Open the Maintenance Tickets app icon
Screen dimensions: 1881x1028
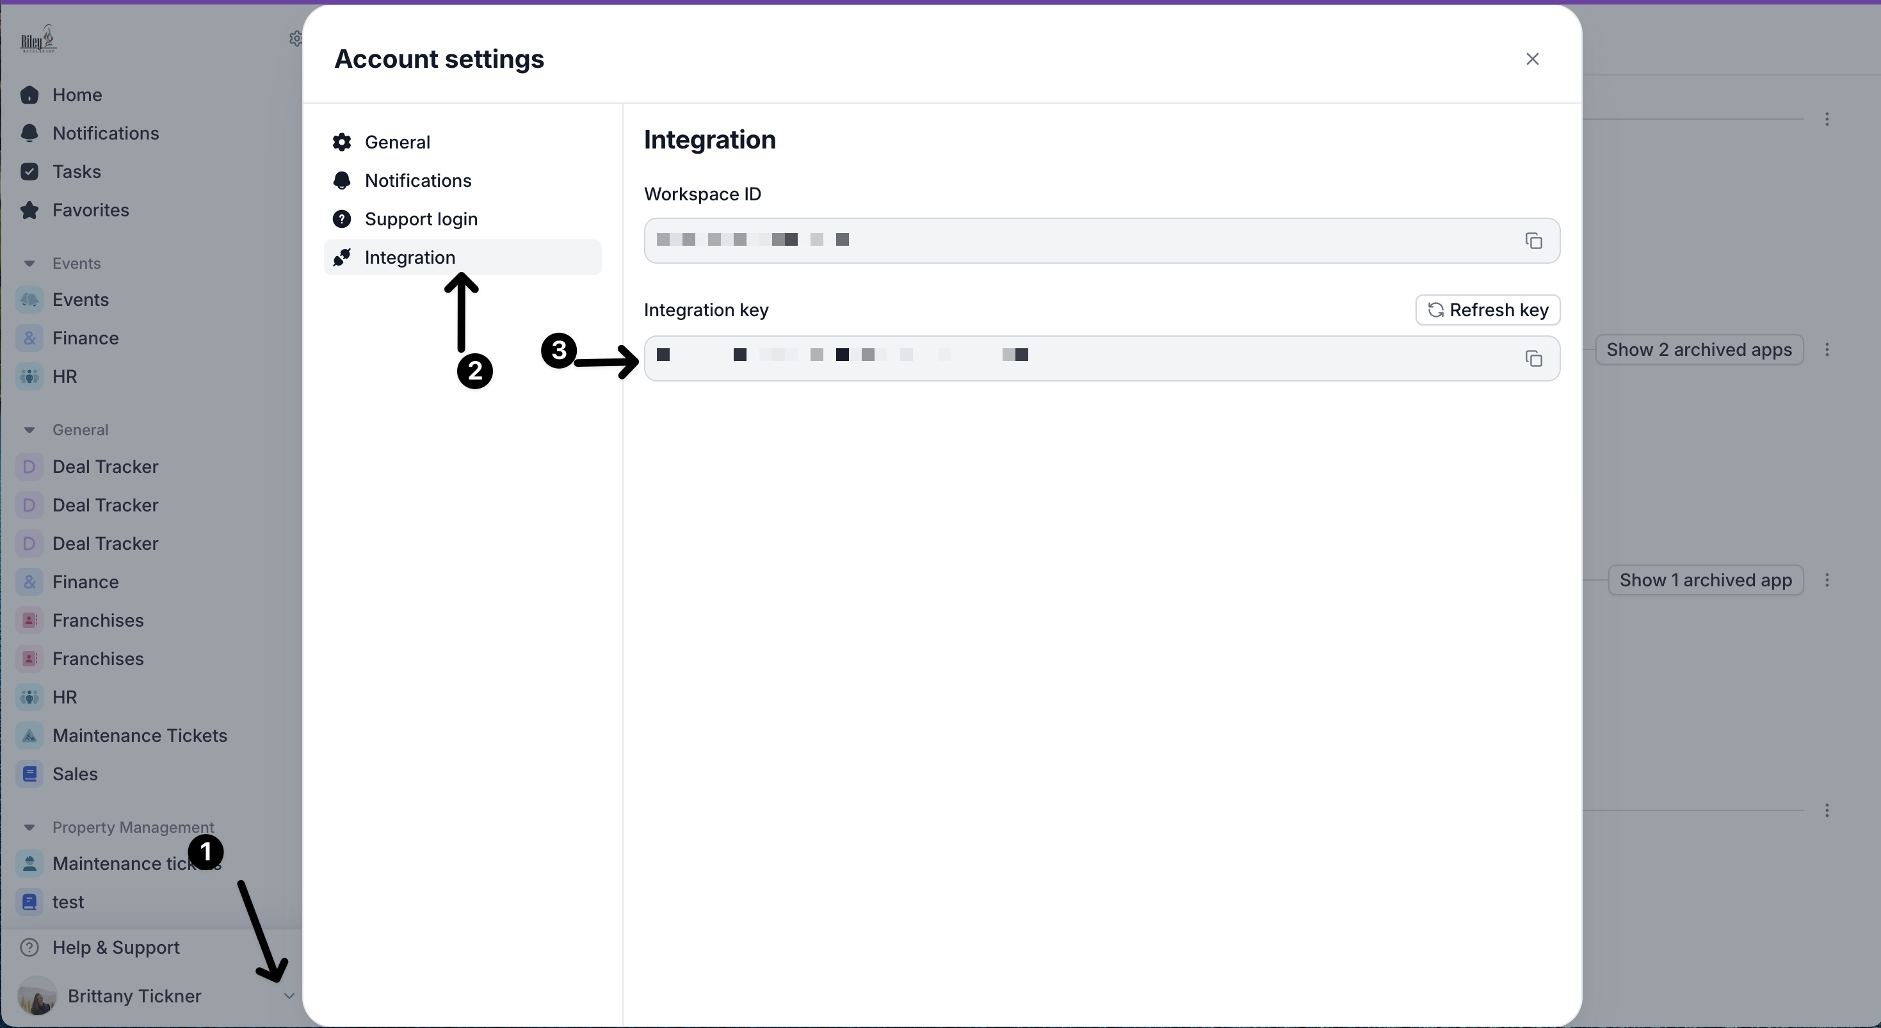pos(29,736)
